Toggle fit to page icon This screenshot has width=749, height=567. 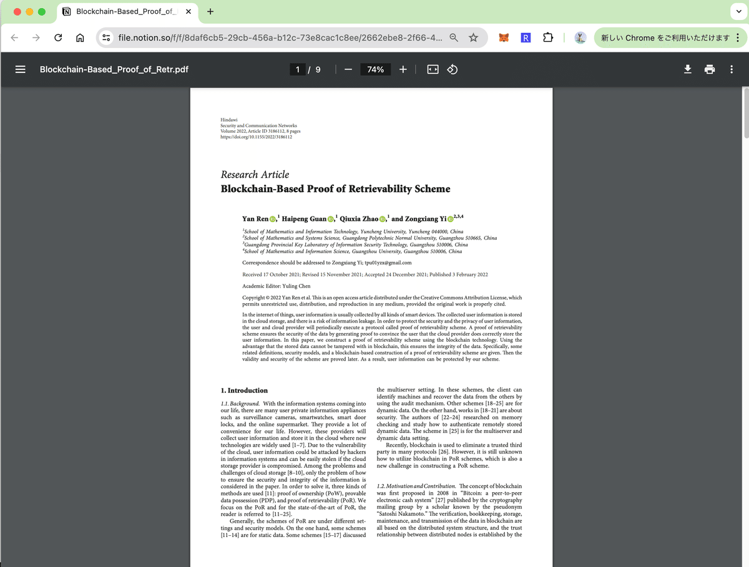click(433, 69)
